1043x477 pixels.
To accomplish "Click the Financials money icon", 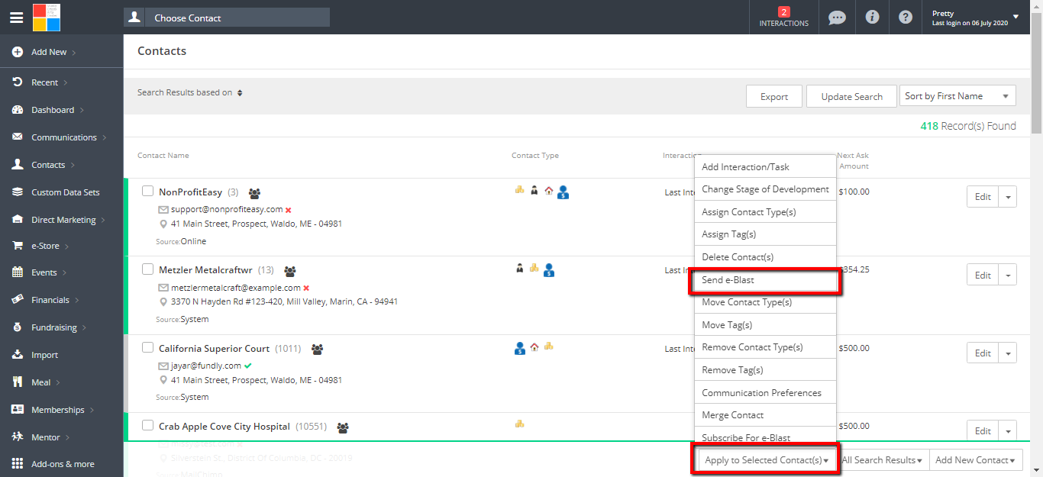I will pyautogui.click(x=17, y=300).
